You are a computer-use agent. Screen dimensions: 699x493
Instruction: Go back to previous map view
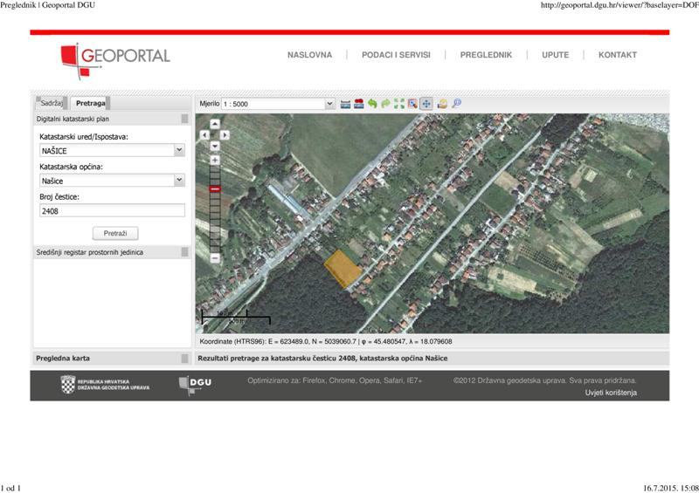[x=372, y=104]
